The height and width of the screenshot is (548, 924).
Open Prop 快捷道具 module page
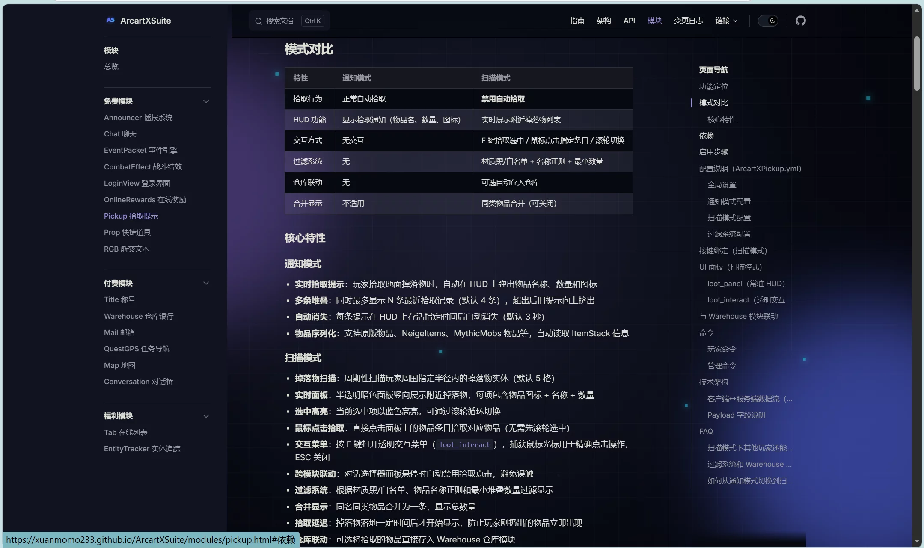pos(127,232)
